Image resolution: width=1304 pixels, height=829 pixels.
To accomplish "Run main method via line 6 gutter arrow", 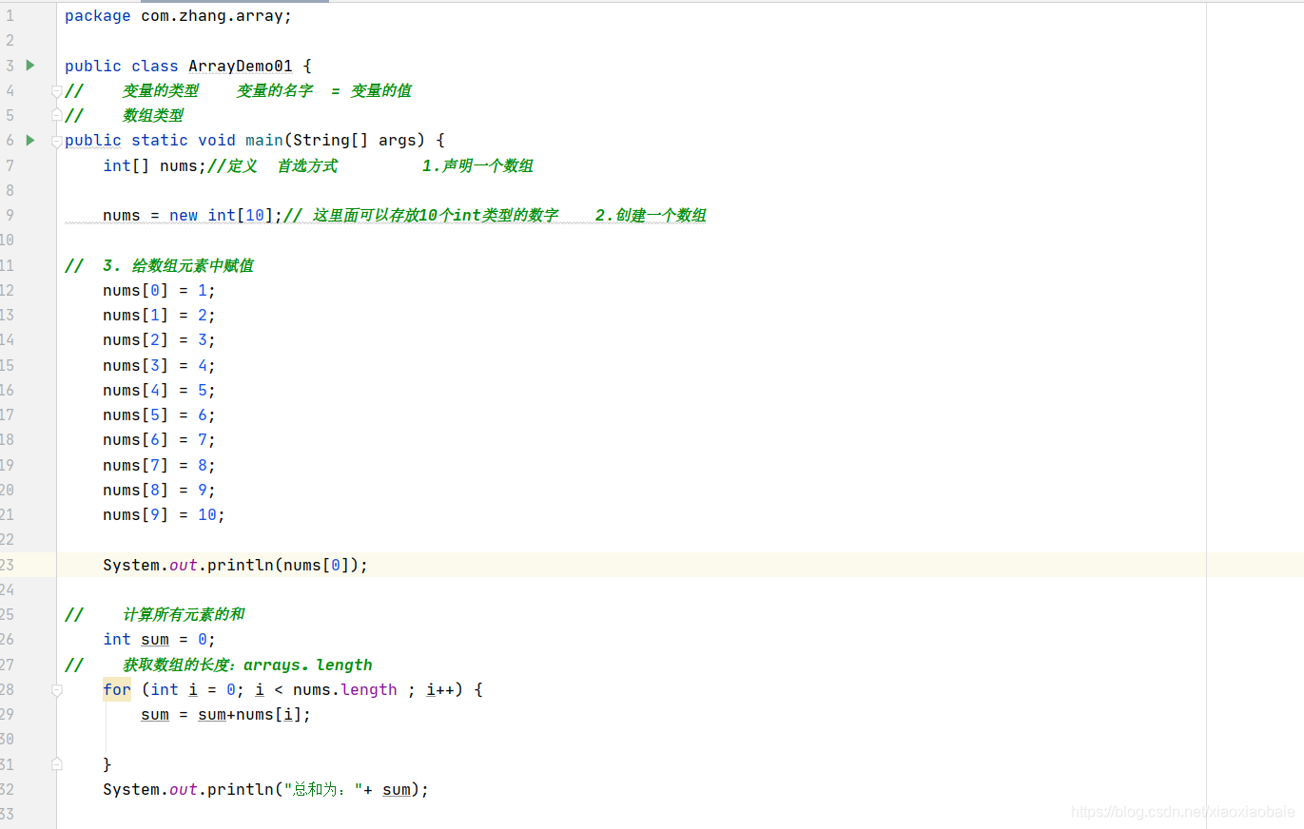I will (30, 140).
